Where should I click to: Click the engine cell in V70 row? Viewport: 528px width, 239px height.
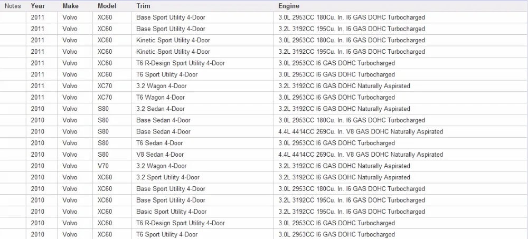pos(401,166)
